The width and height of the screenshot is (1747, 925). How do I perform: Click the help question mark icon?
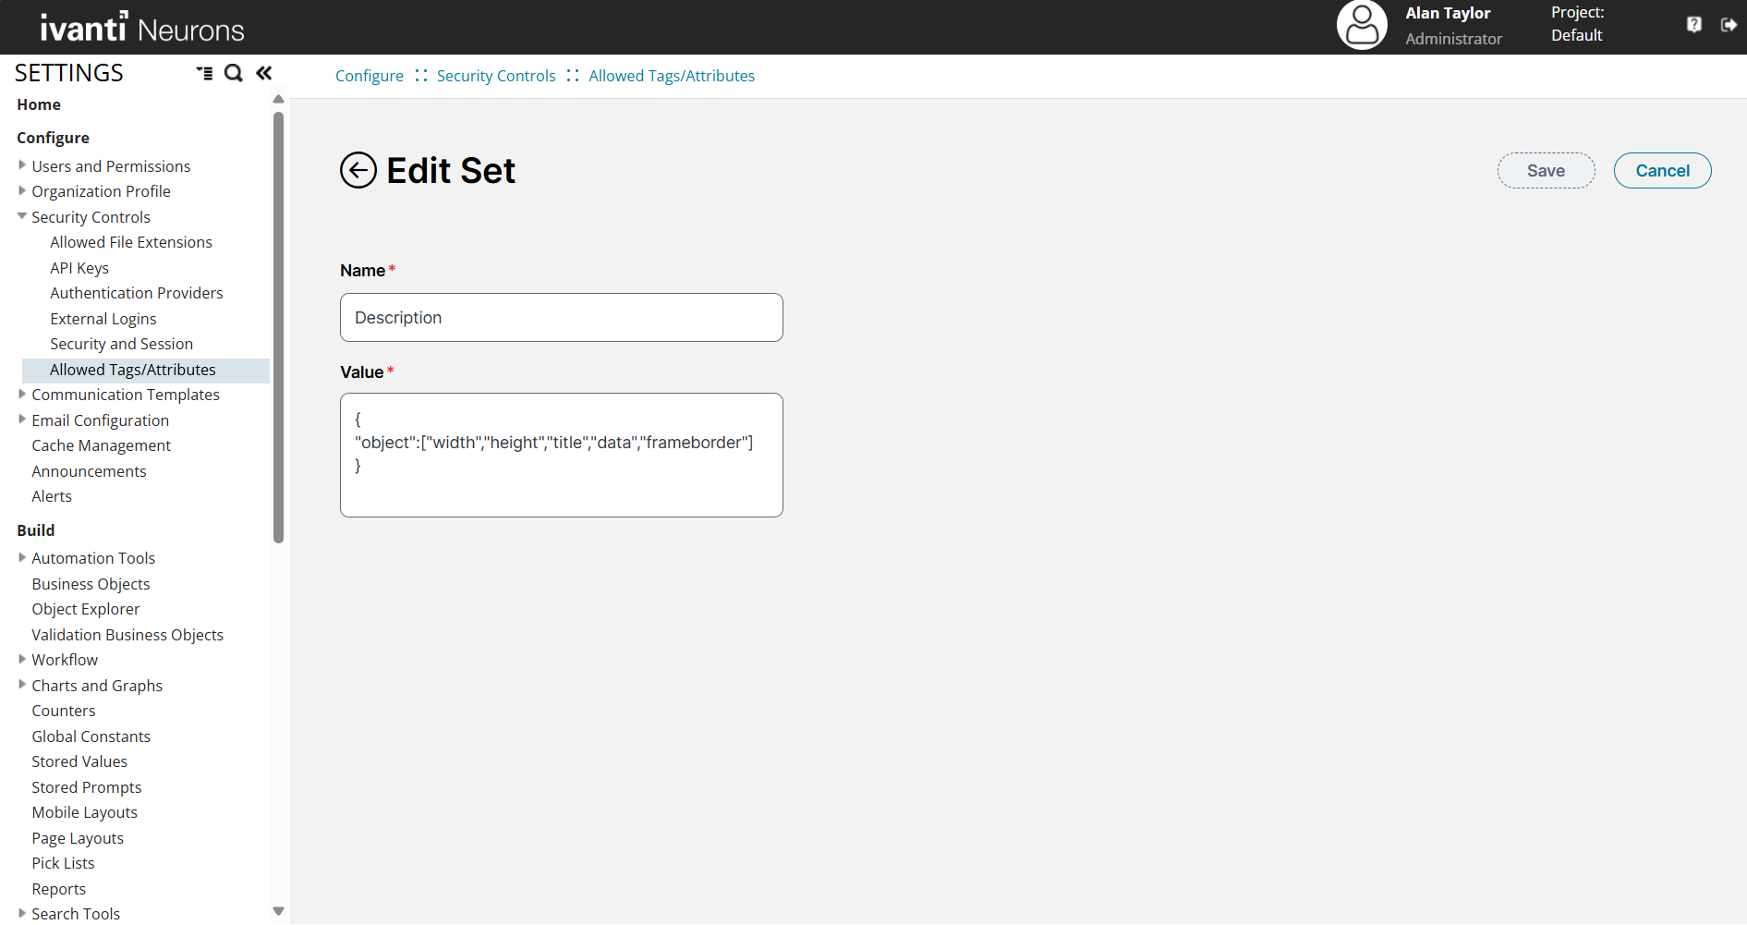[x=1693, y=25]
